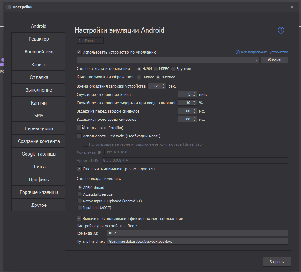Open the Профиль tab
This screenshot has width=301, height=272.
[39, 180]
